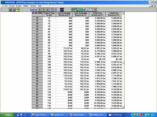157x117 pixels.
Task: Open the Gantt chart toolbar icon
Action: [77, 10]
